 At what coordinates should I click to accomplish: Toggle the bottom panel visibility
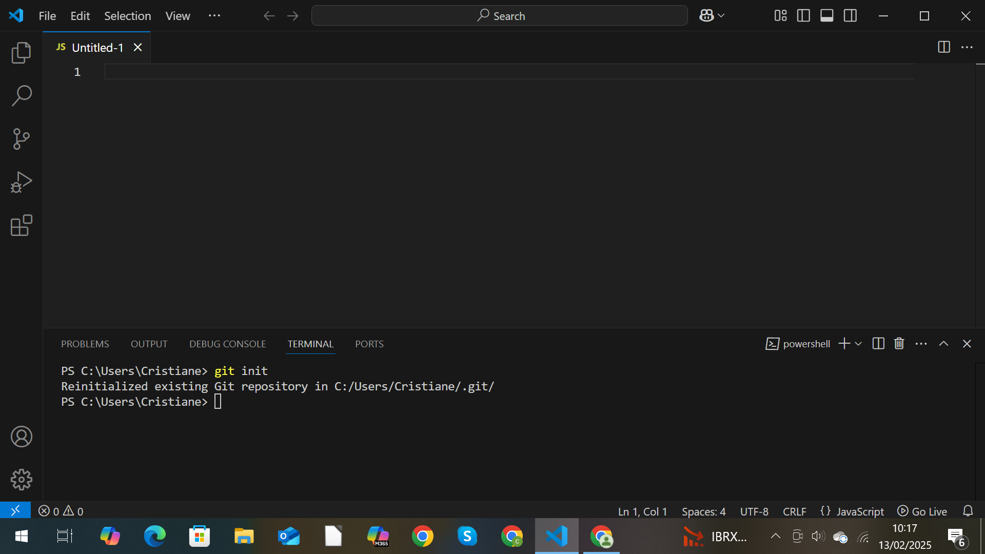pyautogui.click(x=826, y=16)
